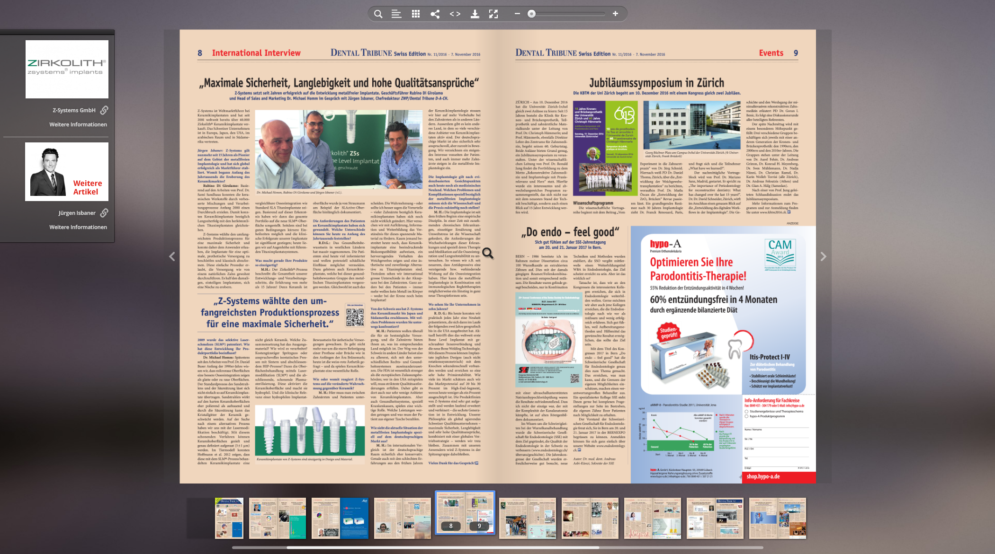Viewport: 995px width, 554px height.
Task: Click the Jürgen Isbaner name label
Action: tap(77, 213)
